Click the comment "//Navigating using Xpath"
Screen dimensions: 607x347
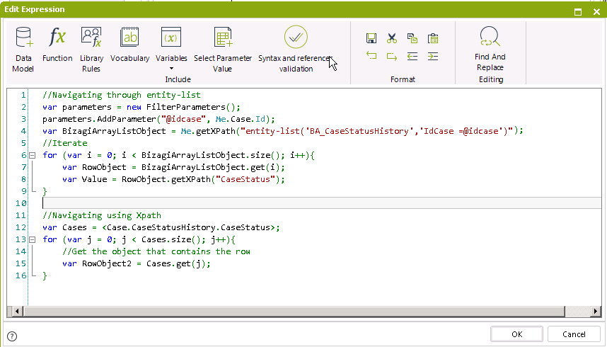point(102,215)
